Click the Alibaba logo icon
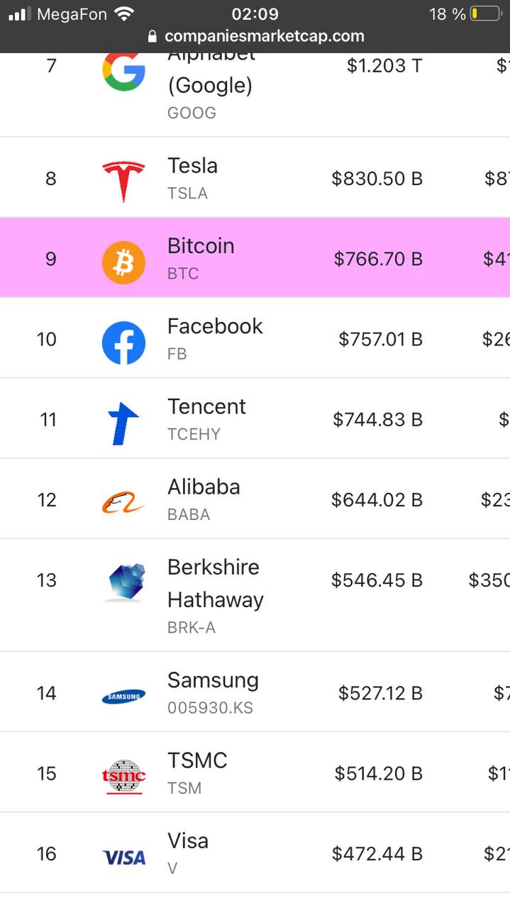 click(x=123, y=503)
